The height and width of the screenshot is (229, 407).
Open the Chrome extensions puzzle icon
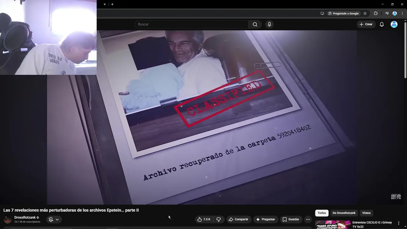[x=376, y=13]
